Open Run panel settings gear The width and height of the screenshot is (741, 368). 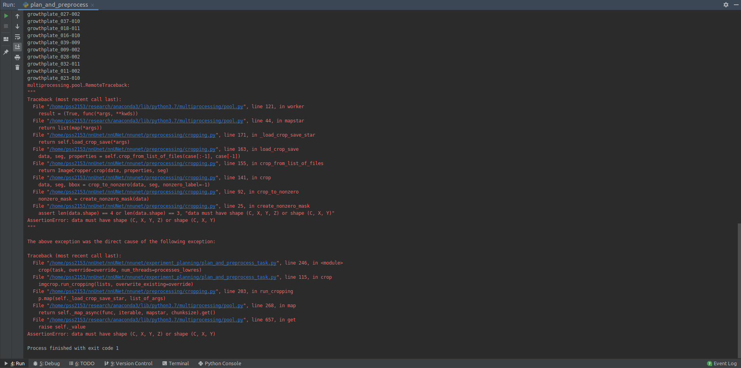(x=726, y=5)
